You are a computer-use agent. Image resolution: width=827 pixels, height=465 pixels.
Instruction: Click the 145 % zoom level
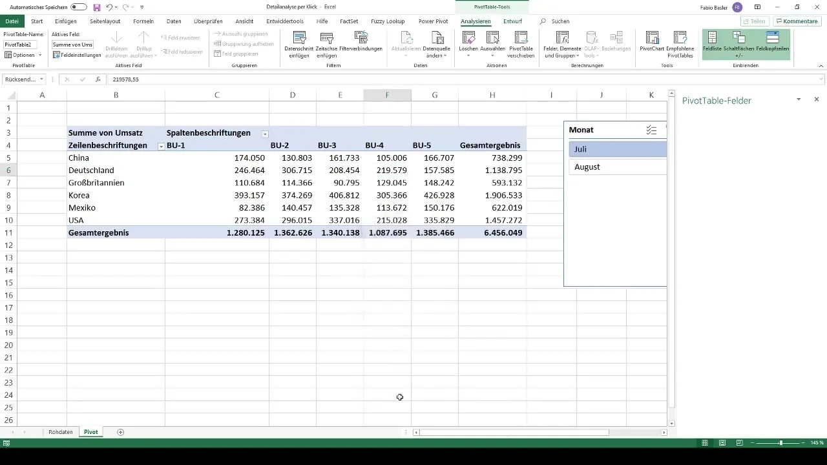817,443
